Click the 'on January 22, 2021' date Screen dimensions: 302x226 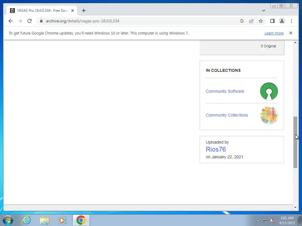click(224, 157)
